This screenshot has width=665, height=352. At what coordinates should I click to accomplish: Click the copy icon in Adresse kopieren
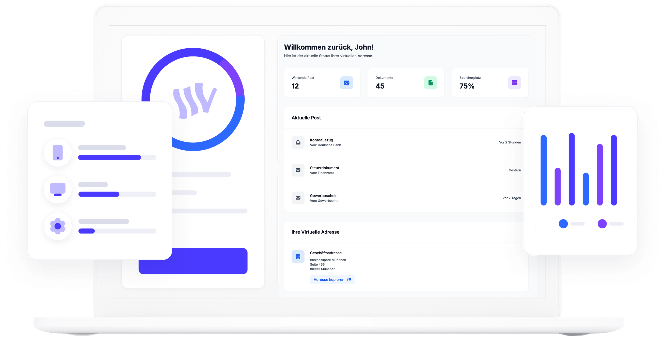coord(349,280)
